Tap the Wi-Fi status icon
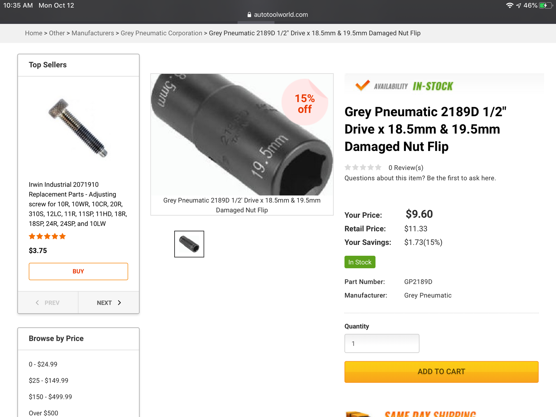Viewport: 556px width, 417px height. point(509,6)
